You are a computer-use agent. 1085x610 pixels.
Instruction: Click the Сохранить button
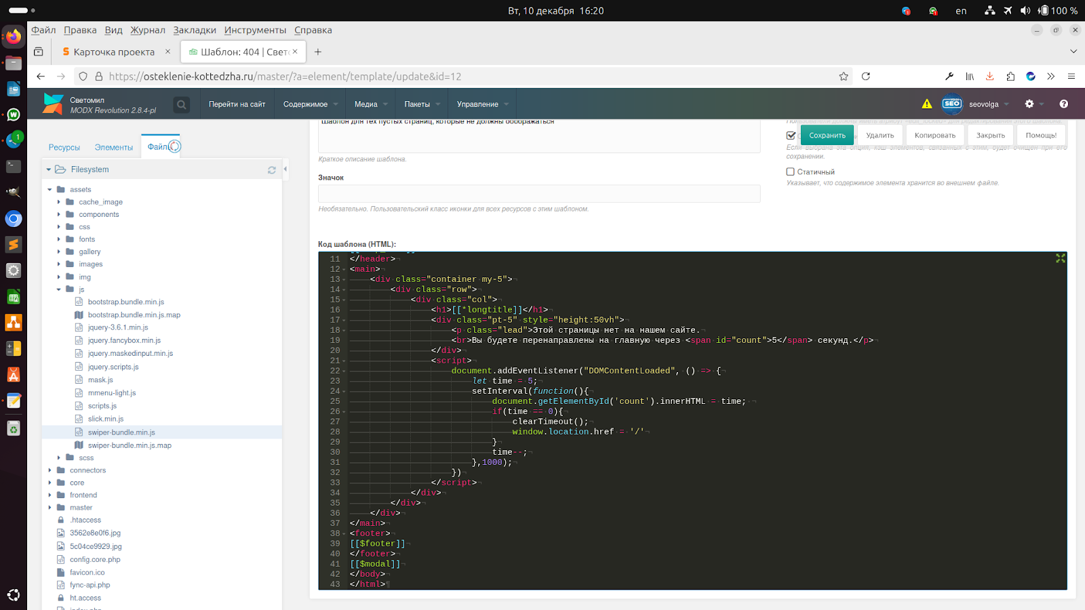827,135
